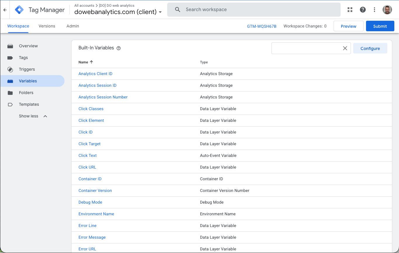The image size is (399, 253).
Task: Click All accounts breadcrumb link
Action: coord(84,6)
